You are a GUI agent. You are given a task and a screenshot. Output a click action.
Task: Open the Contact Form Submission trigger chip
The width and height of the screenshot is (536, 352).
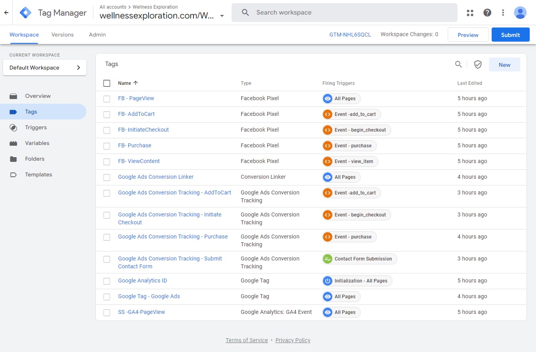pyautogui.click(x=359, y=259)
